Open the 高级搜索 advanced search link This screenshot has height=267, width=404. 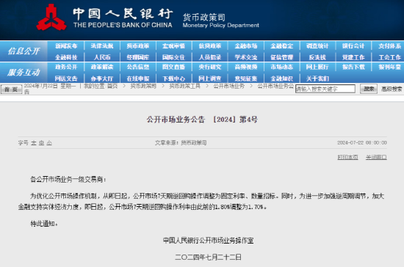(392, 89)
